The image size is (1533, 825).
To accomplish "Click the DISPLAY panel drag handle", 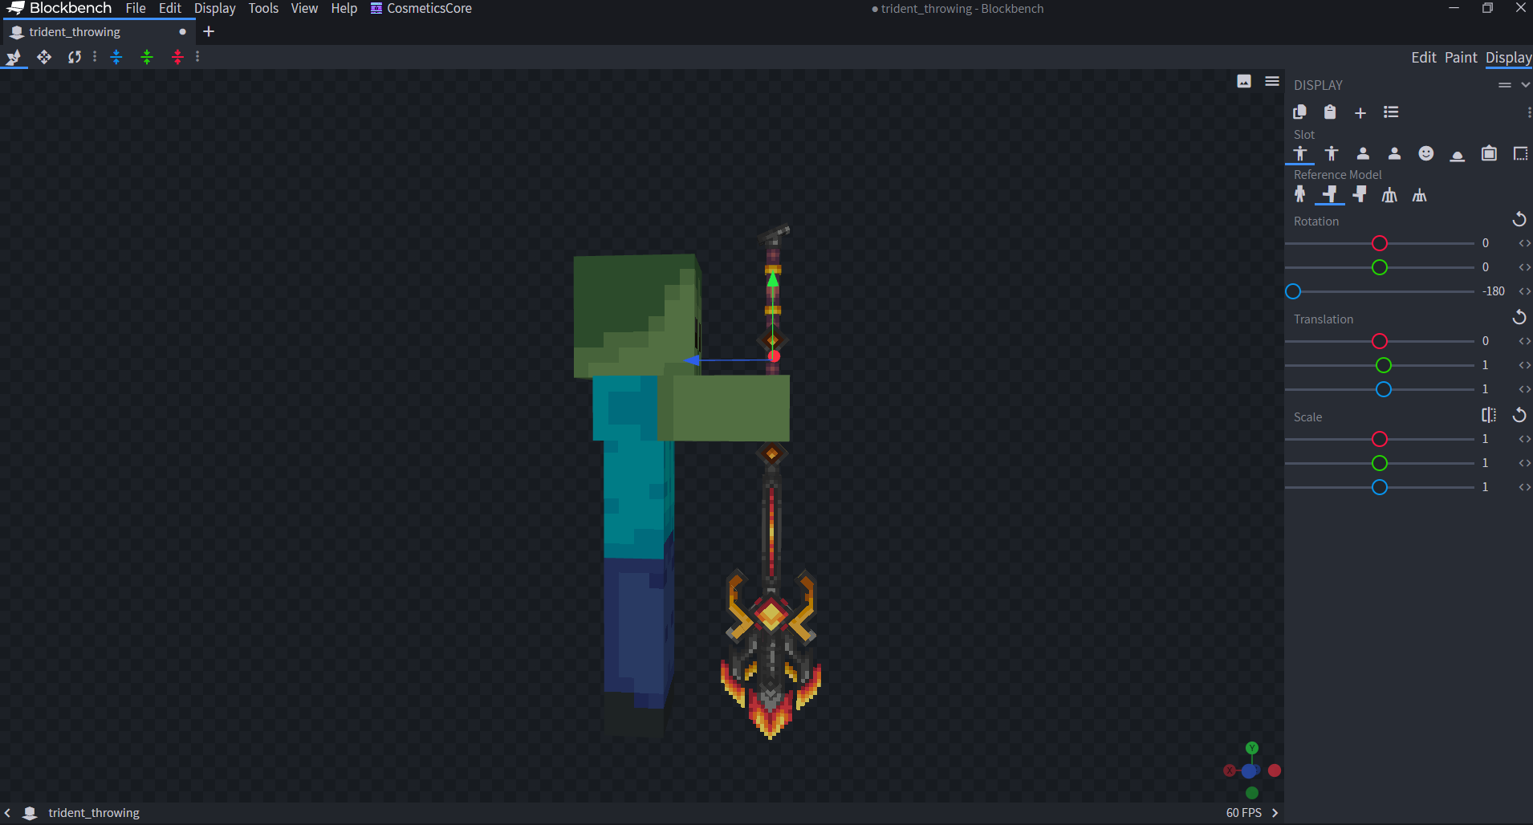I will [x=1505, y=84].
